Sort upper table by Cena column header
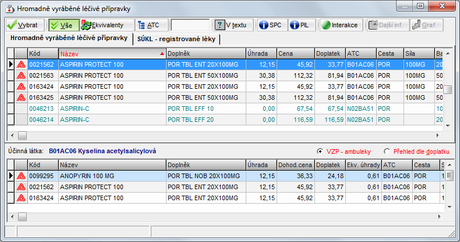 (296, 53)
